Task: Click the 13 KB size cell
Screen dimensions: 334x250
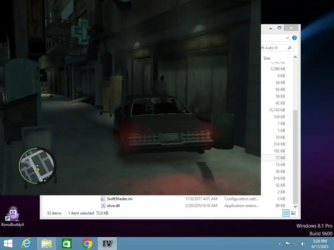Action: tap(280, 164)
